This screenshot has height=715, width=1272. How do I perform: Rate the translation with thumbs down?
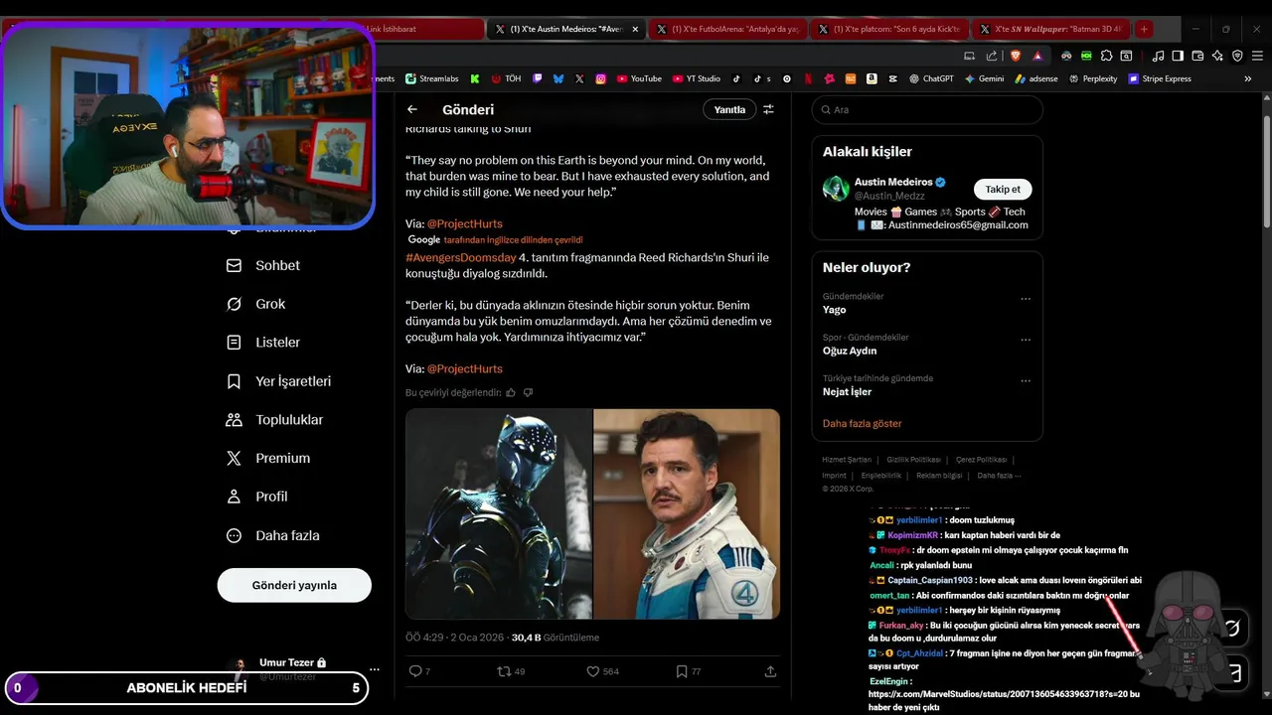[x=528, y=392]
